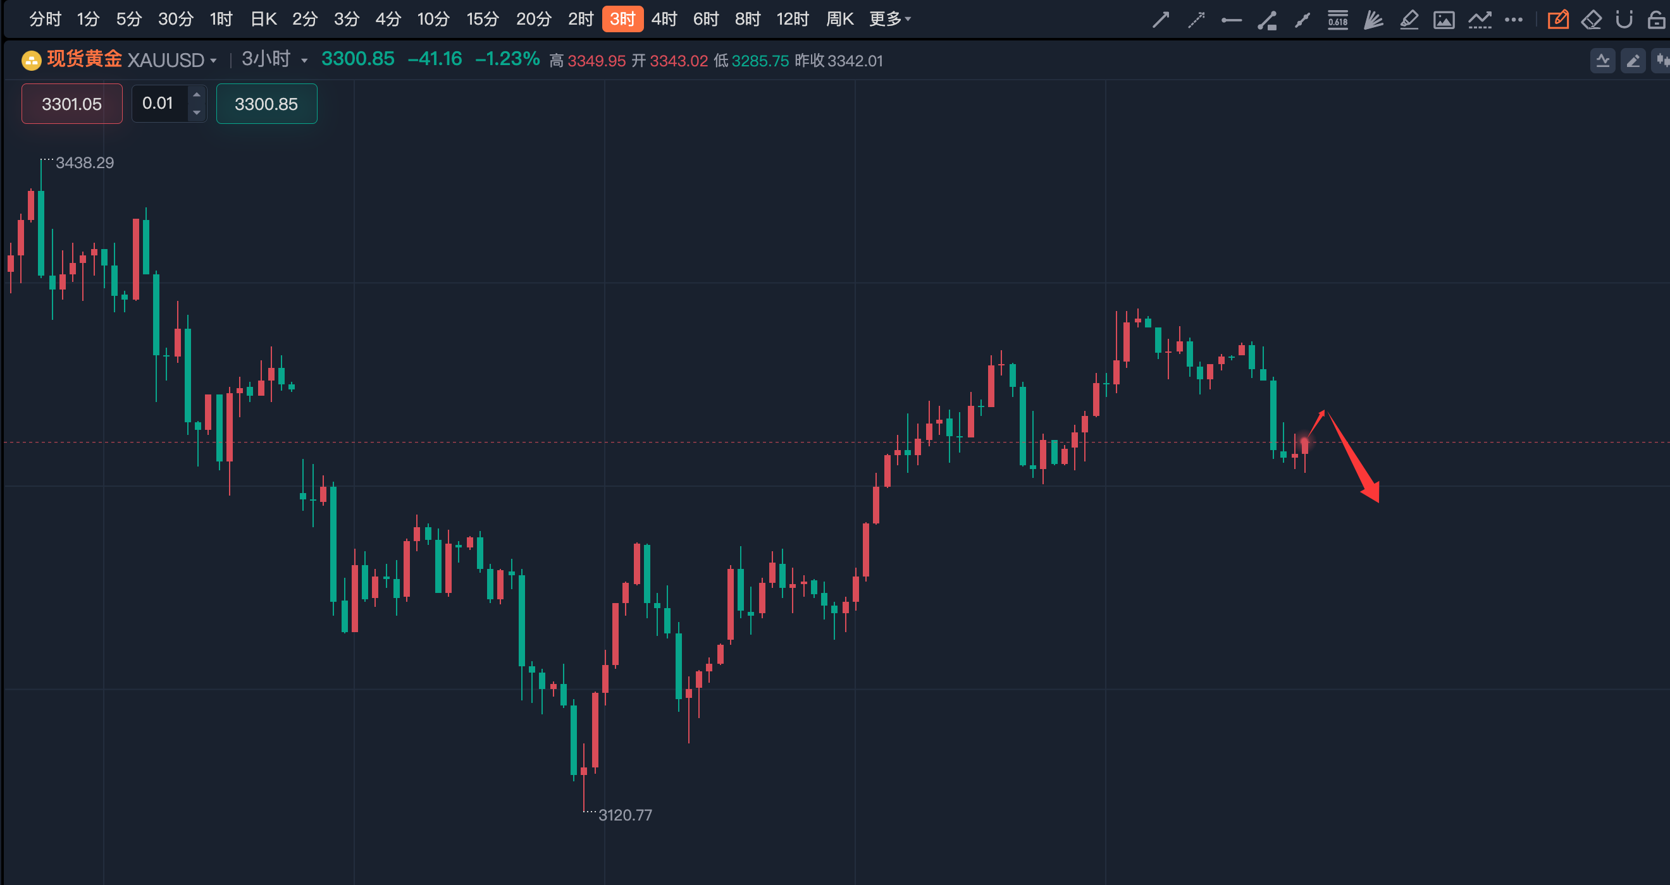Open the 更多 timeframe dropdown
The width and height of the screenshot is (1670, 885).
889,19
